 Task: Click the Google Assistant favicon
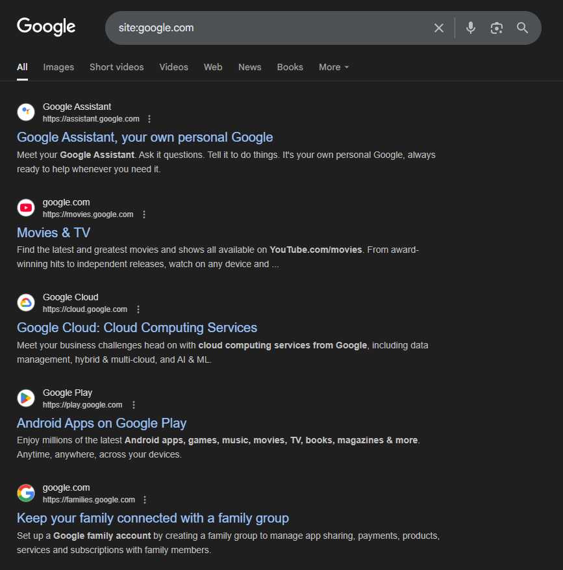pos(26,112)
